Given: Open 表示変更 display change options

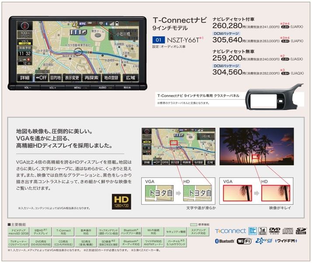Looking at the screenshot, I should point(72,78).
